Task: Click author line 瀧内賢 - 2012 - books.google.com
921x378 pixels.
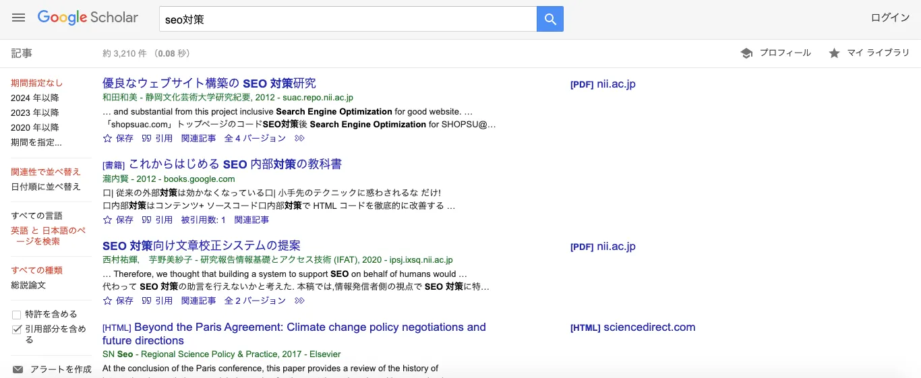Action: tap(169, 179)
